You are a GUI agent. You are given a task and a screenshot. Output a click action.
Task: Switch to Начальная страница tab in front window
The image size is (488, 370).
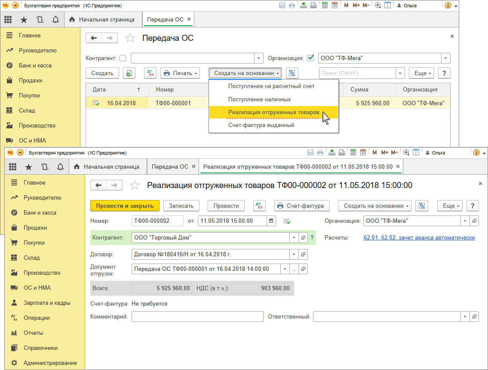click(x=107, y=167)
